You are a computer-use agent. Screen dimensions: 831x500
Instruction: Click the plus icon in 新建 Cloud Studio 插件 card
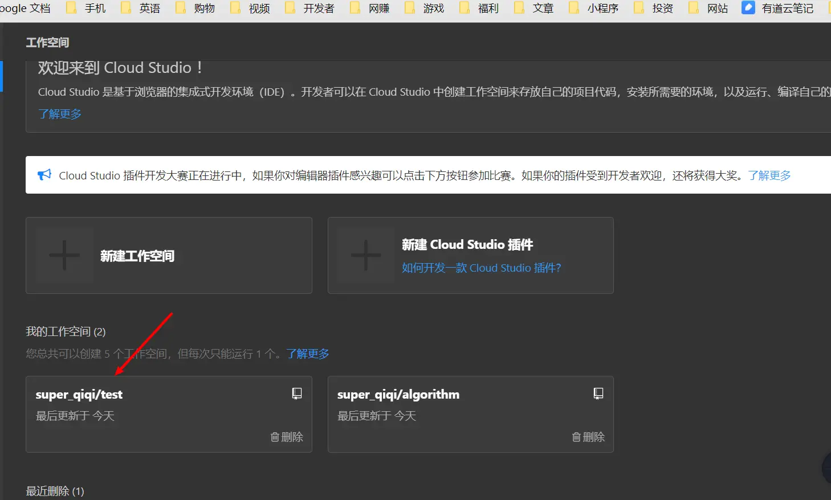point(365,255)
